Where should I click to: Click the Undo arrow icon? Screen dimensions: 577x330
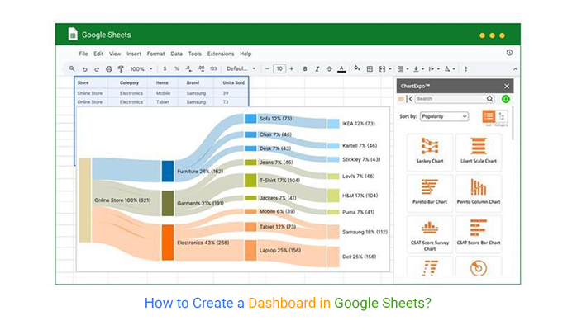pyautogui.click(x=84, y=69)
